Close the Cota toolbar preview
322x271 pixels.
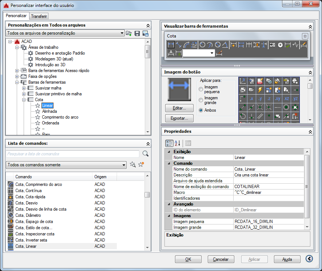click(305, 36)
